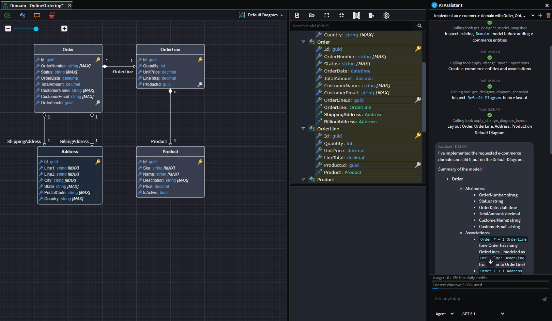Click the primary key icon on tree Order Id
Image resolution: width=552 pixels, height=321 pixels.
(x=418, y=49)
